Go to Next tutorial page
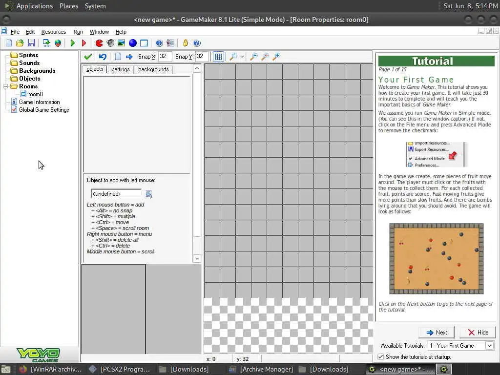 pos(437,333)
